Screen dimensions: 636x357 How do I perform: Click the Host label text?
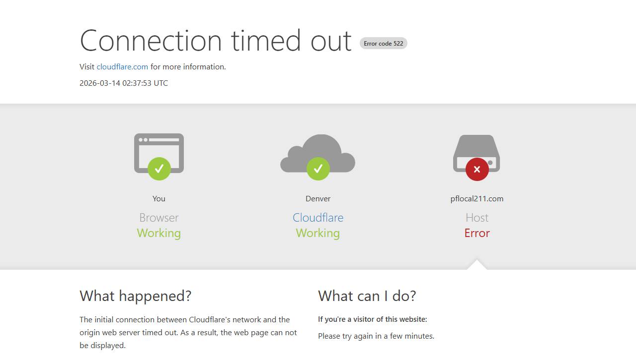(477, 218)
